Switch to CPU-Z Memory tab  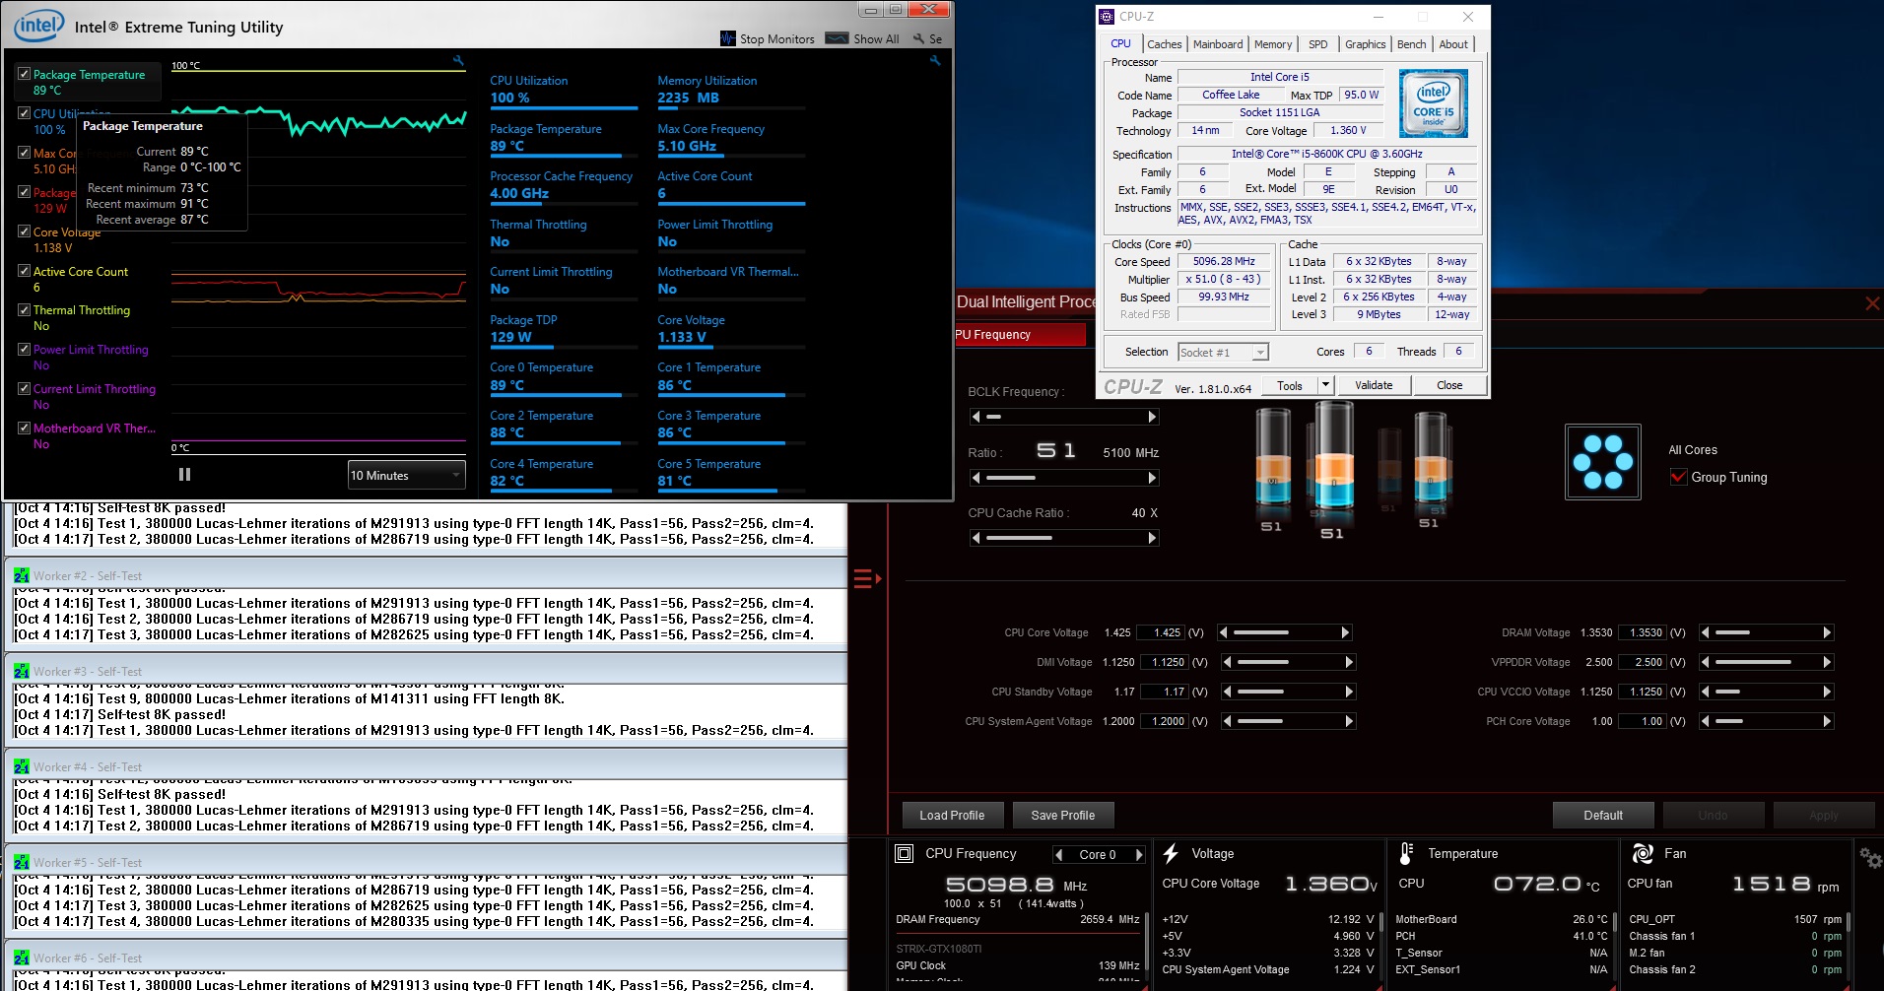(x=1273, y=44)
